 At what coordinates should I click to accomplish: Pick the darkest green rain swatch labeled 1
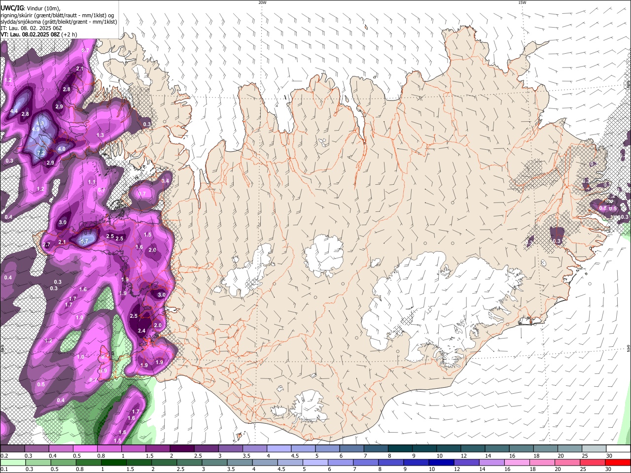tap(115, 463)
